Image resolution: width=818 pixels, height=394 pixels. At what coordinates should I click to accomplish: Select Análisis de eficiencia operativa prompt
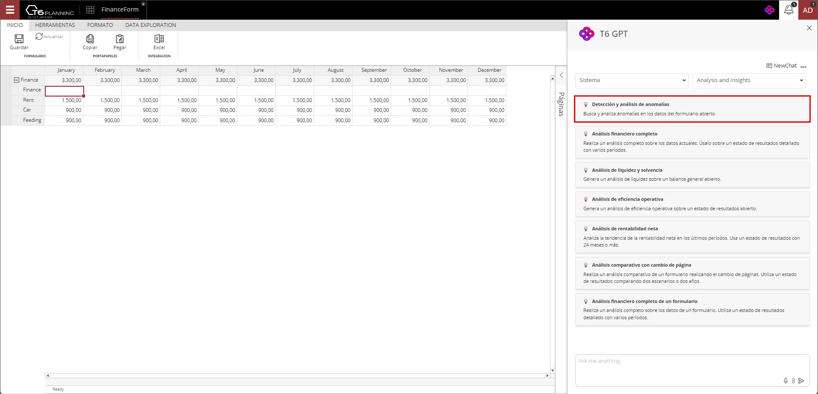tap(692, 204)
